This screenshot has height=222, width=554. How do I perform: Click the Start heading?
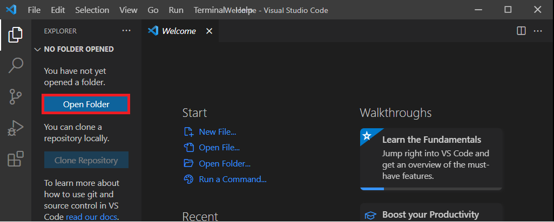tap(195, 113)
